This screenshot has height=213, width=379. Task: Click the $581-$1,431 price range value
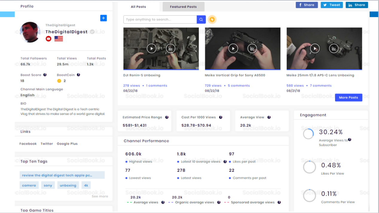coord(135,125)
